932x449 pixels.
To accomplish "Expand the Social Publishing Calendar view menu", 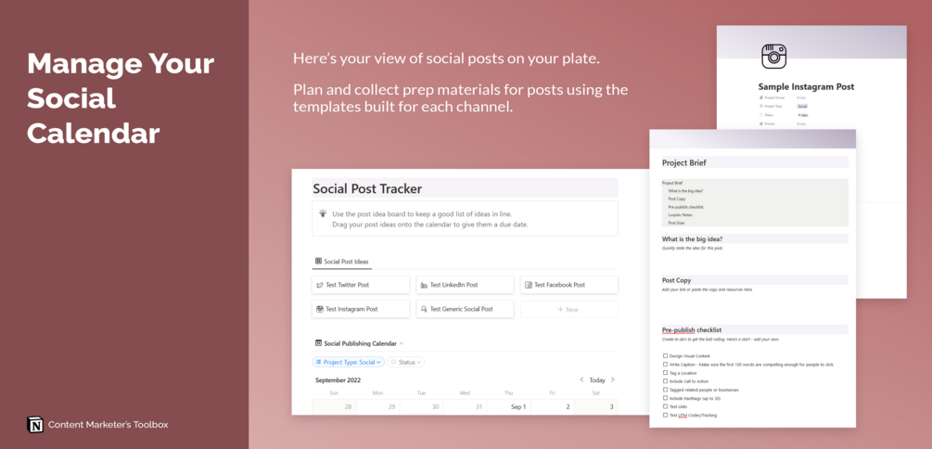I will (402, 343).
